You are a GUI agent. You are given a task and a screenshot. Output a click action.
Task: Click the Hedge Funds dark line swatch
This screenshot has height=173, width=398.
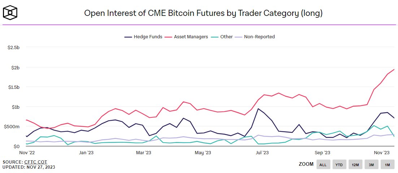(128, 37)
